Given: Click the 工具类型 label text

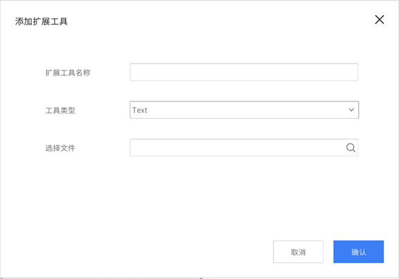Looking at the screenshot, I should pyautogui.click(x=60, y=110).
